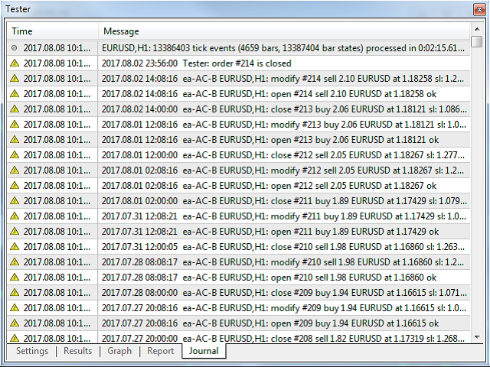The width and height of the screenshot is (490, 367).
Task: Click warning icon of close #210 sell row
Action: click(x=15, y=247)
